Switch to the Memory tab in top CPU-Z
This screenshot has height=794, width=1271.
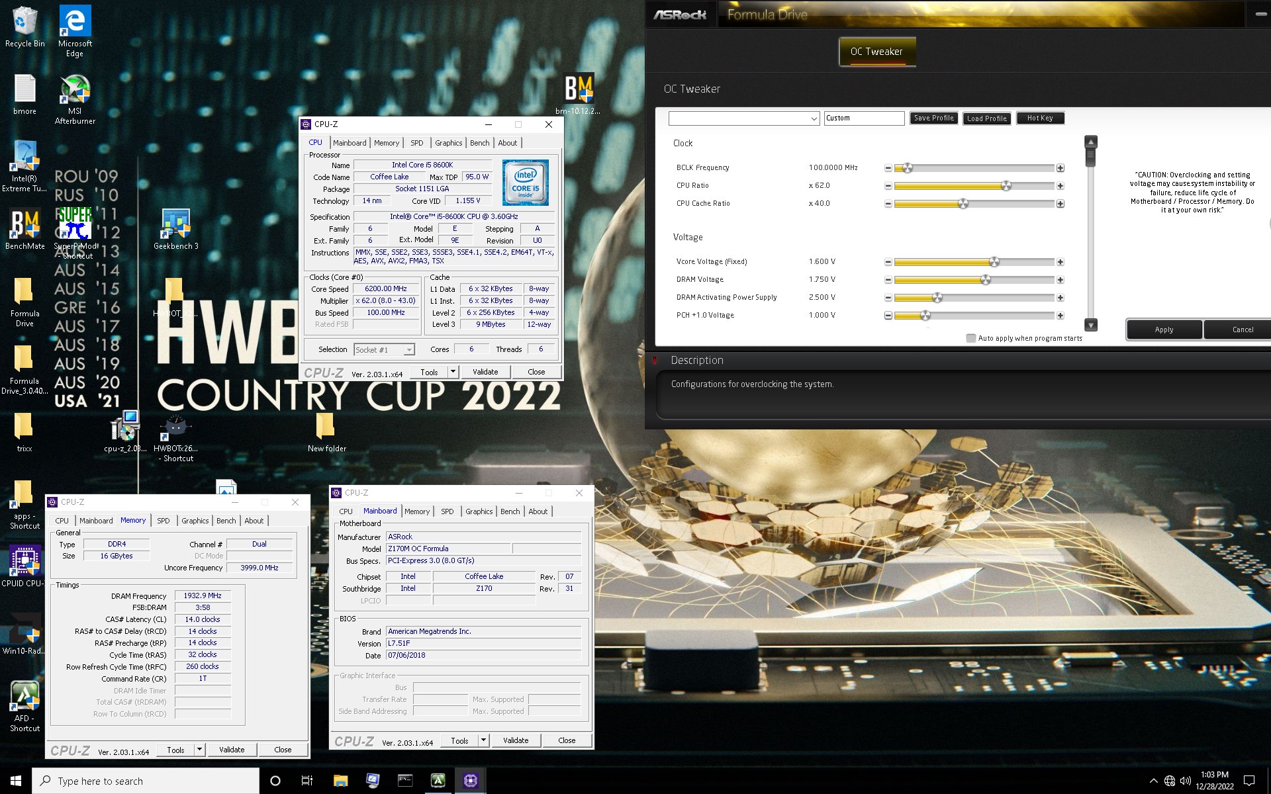387,143
